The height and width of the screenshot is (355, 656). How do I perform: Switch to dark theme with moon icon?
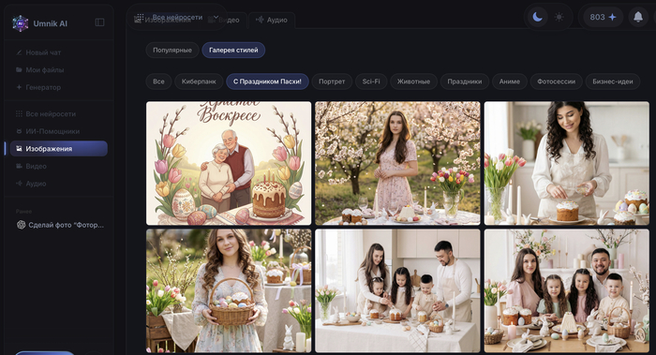tap(537, 17)
